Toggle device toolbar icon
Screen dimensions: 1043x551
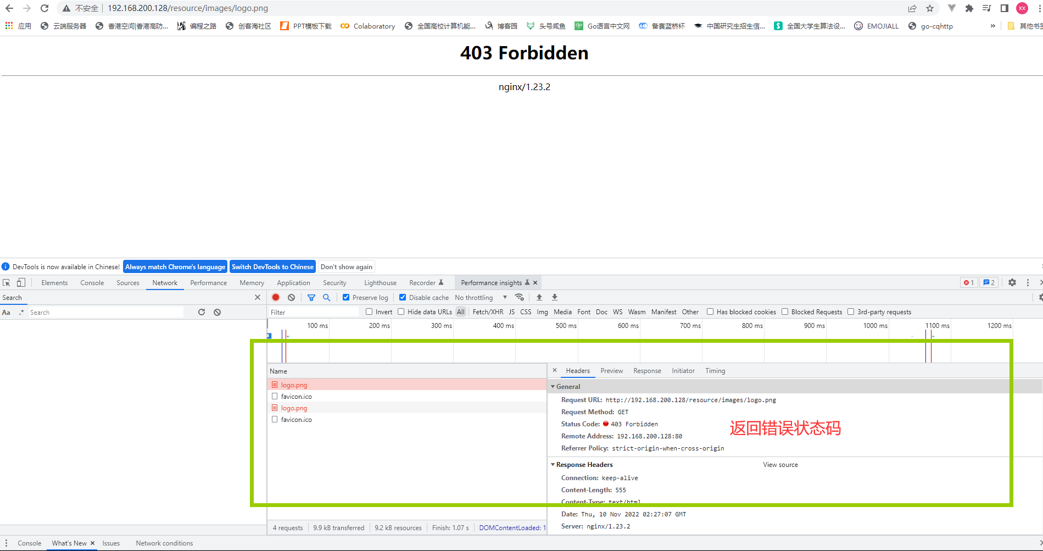[21, 282]
